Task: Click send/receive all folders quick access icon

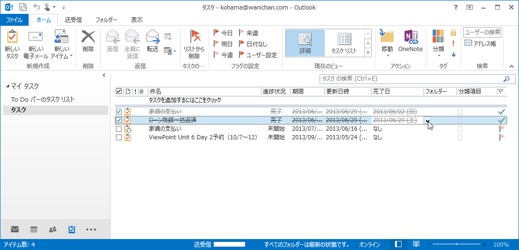Action: [x=23, y=7]
